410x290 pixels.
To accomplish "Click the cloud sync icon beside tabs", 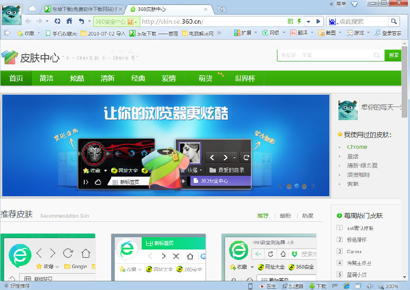I will click(32, 9).
